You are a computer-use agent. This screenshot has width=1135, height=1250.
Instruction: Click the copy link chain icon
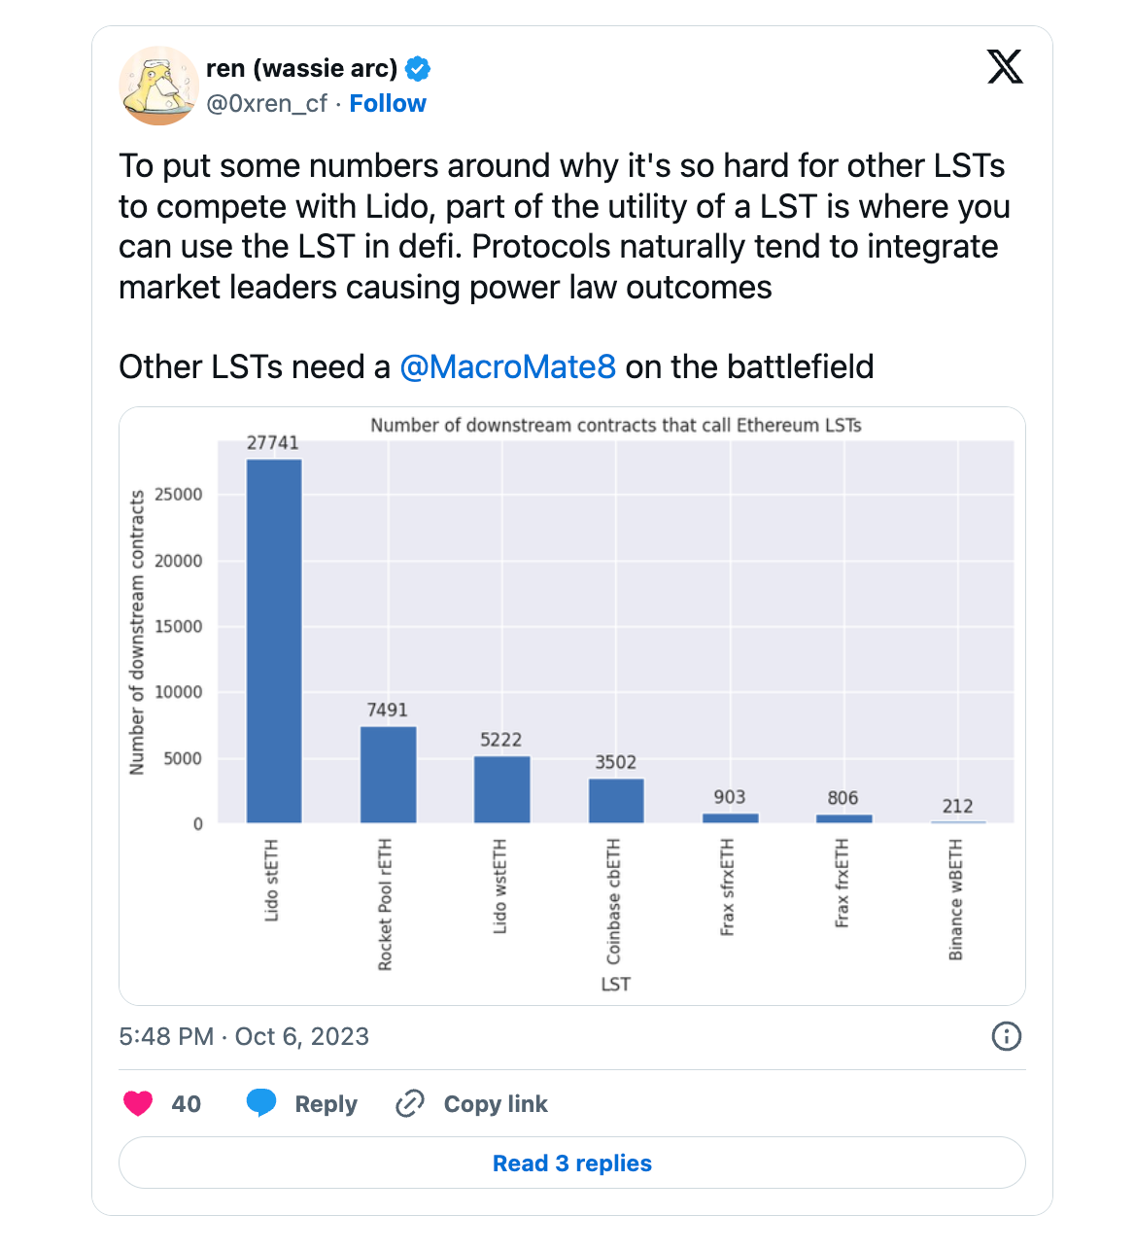[x=410, y=1103]
